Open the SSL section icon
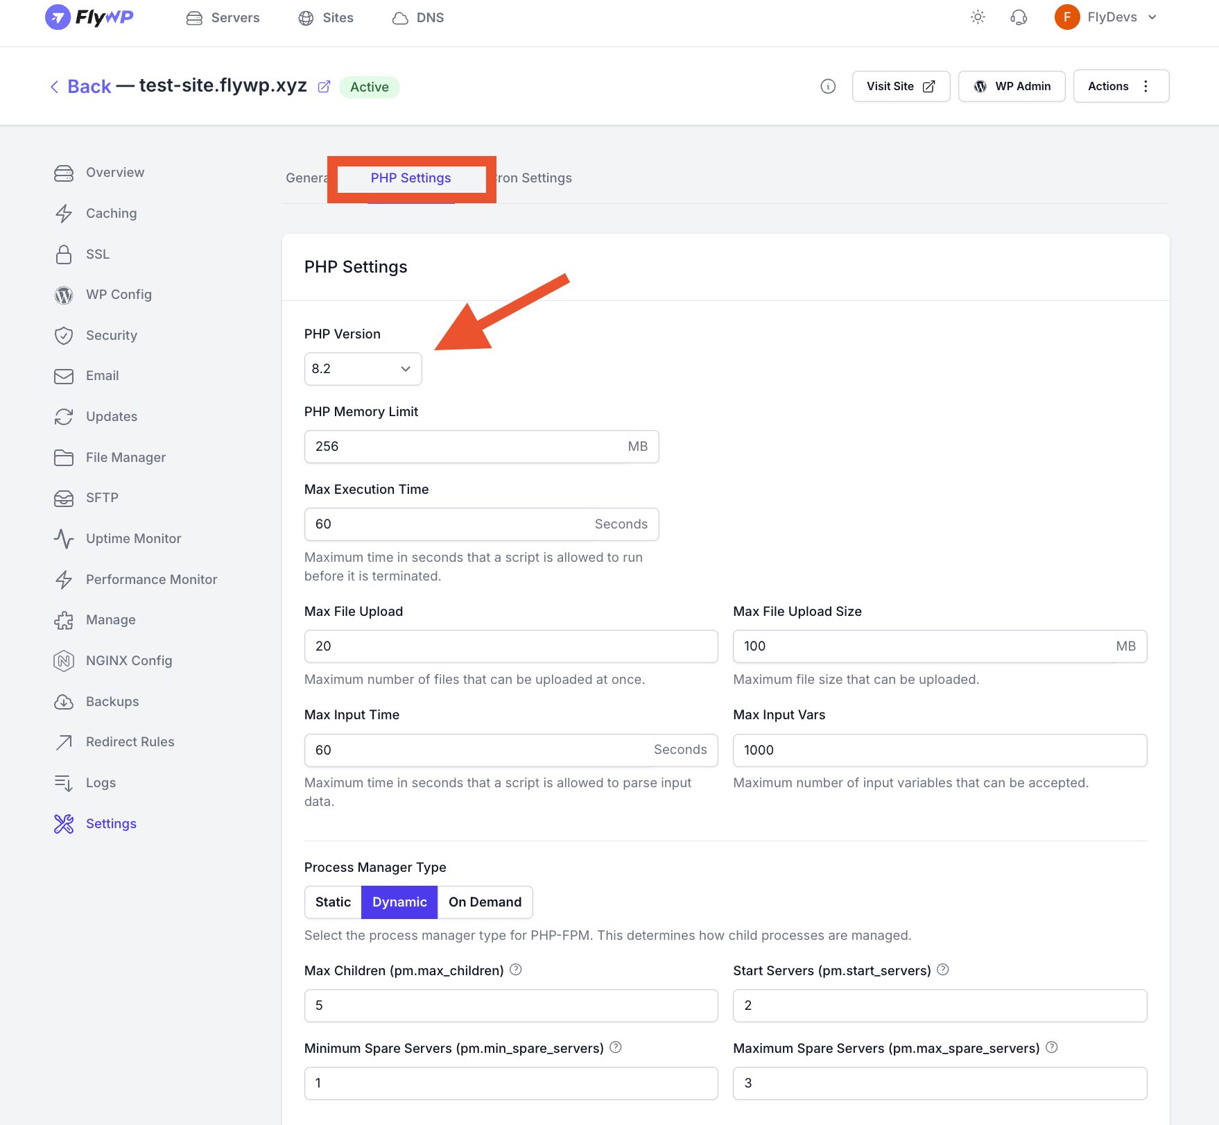Screen dimensions: 1219x1125 63,254
